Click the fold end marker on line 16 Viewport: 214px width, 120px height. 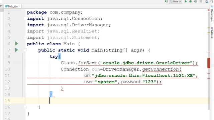(x=25, y=107)
